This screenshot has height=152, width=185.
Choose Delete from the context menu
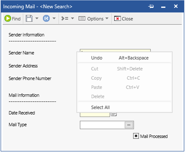click(124, 97)
